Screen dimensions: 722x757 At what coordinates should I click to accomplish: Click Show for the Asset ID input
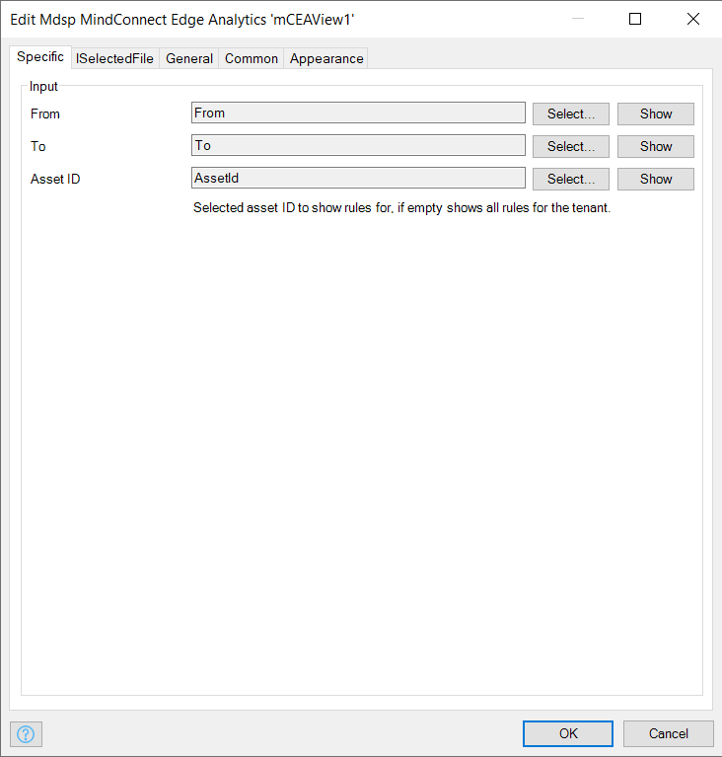pos(656,179)
